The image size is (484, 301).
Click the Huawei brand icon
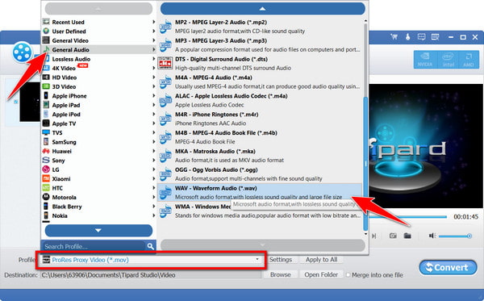click(46, 151)
